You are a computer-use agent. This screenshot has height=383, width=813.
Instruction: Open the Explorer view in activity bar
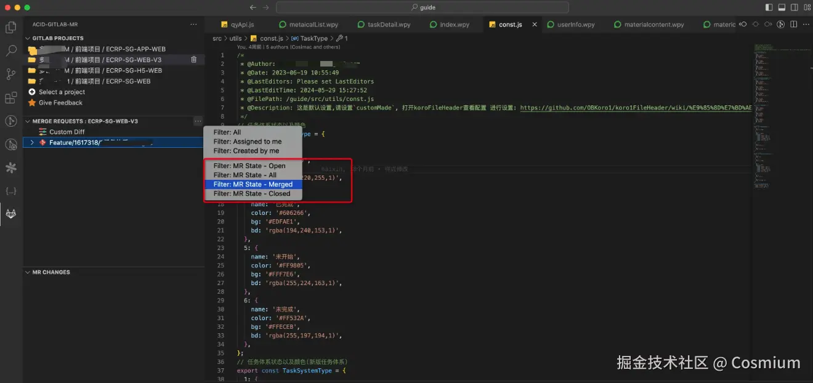10,28
